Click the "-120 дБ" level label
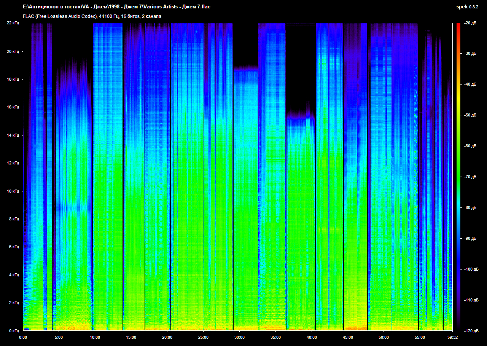The width and height of the screenshot is (487, 346). [472, 331]
